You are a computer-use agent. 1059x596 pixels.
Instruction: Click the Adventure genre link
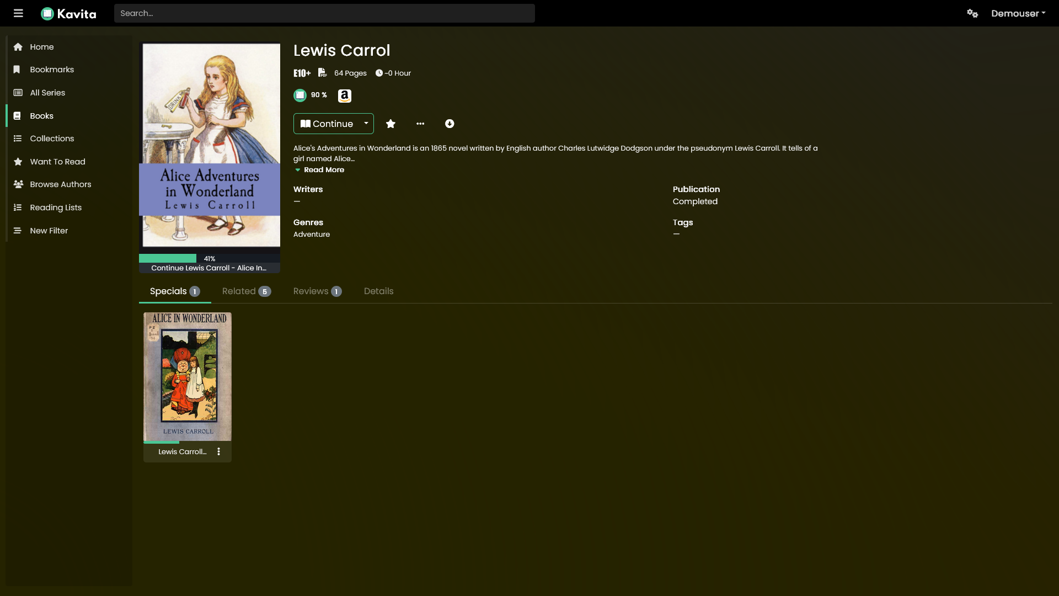(x=312, y=235)
